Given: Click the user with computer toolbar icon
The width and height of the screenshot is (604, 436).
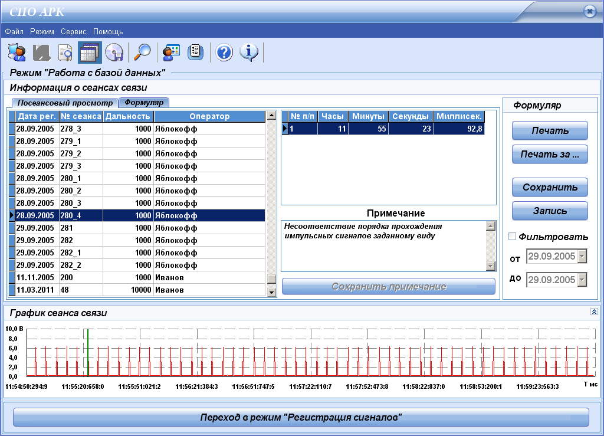Looking at the screenshot, I should pos(17,53).
